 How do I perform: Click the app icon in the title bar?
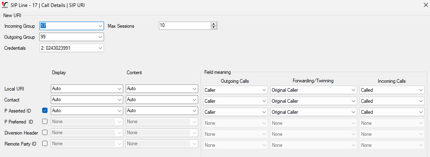pos(5,5)
